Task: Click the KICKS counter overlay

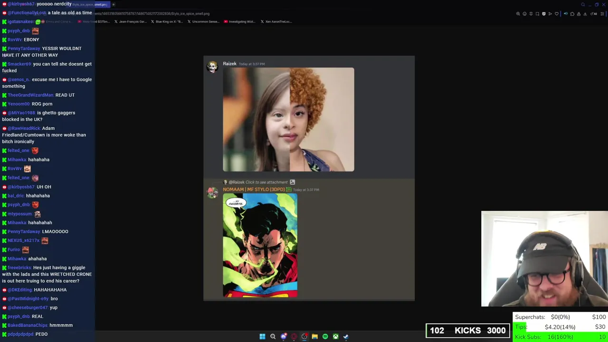Action: coord(468,331)
